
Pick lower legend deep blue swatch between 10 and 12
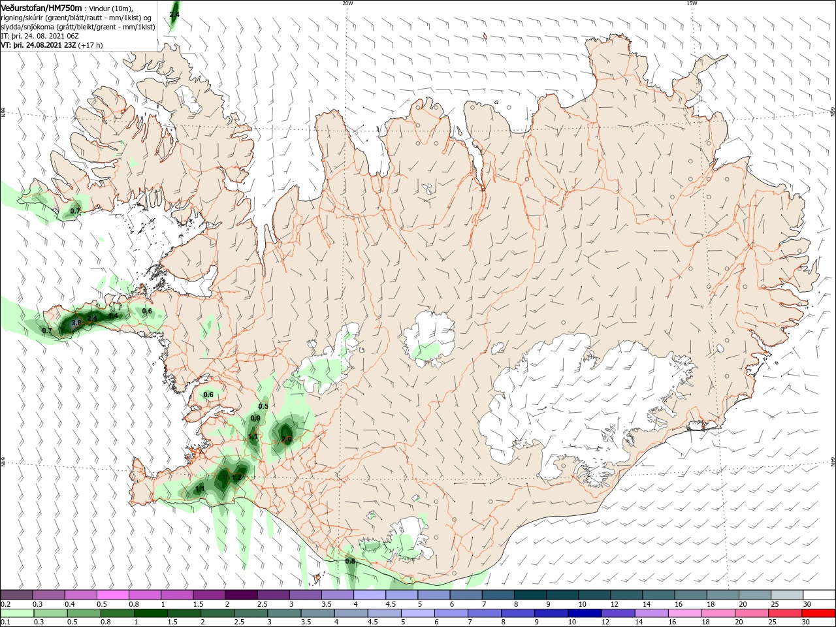point(585,613)
